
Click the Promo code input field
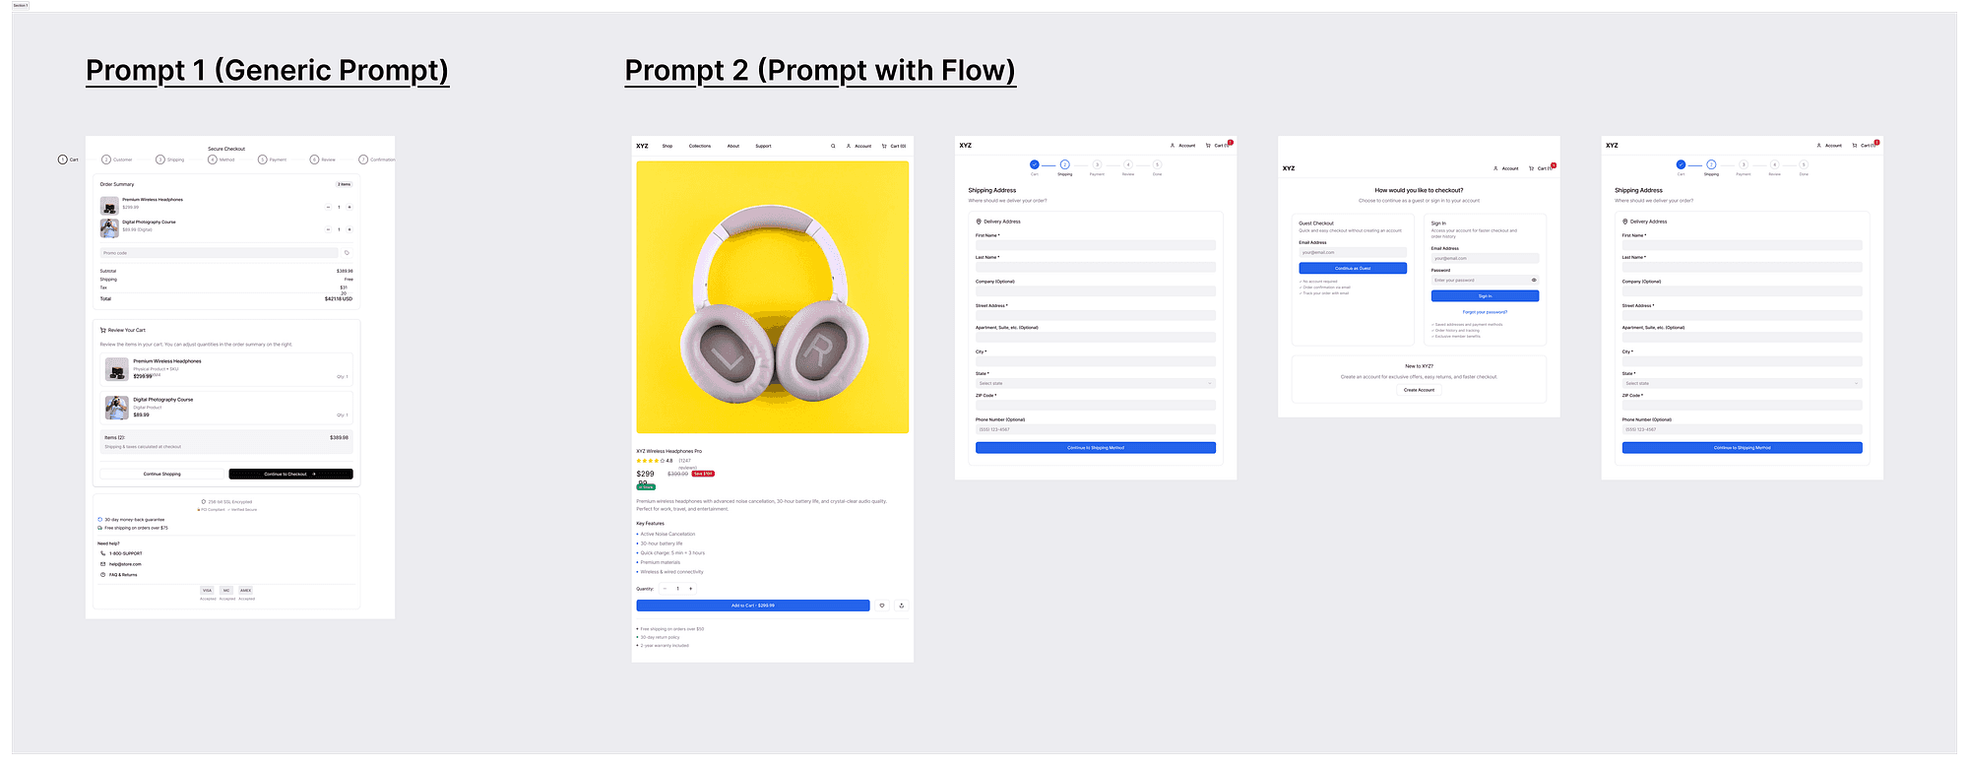coord(219,253)
